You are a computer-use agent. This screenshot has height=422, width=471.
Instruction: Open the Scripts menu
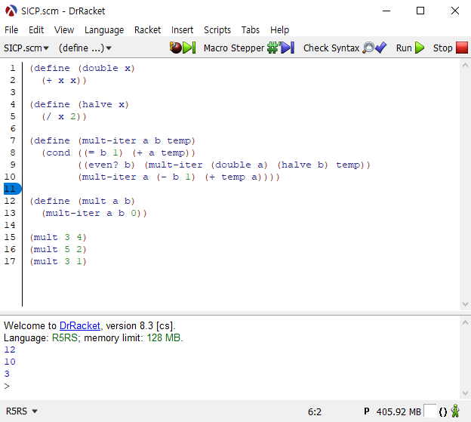click(x=217, y=29)
